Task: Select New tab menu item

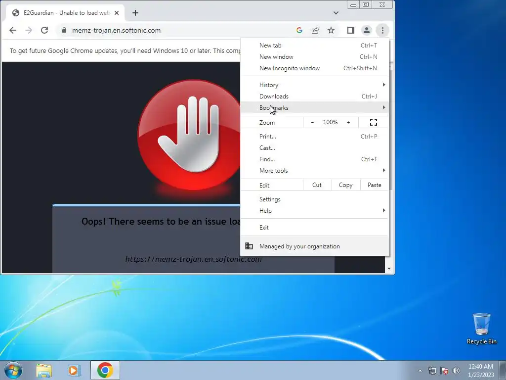Action: [315, 46]
